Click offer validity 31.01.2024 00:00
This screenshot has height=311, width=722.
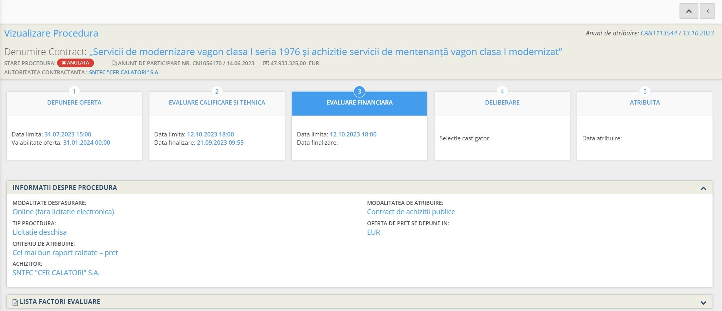[x=87, y=143]
